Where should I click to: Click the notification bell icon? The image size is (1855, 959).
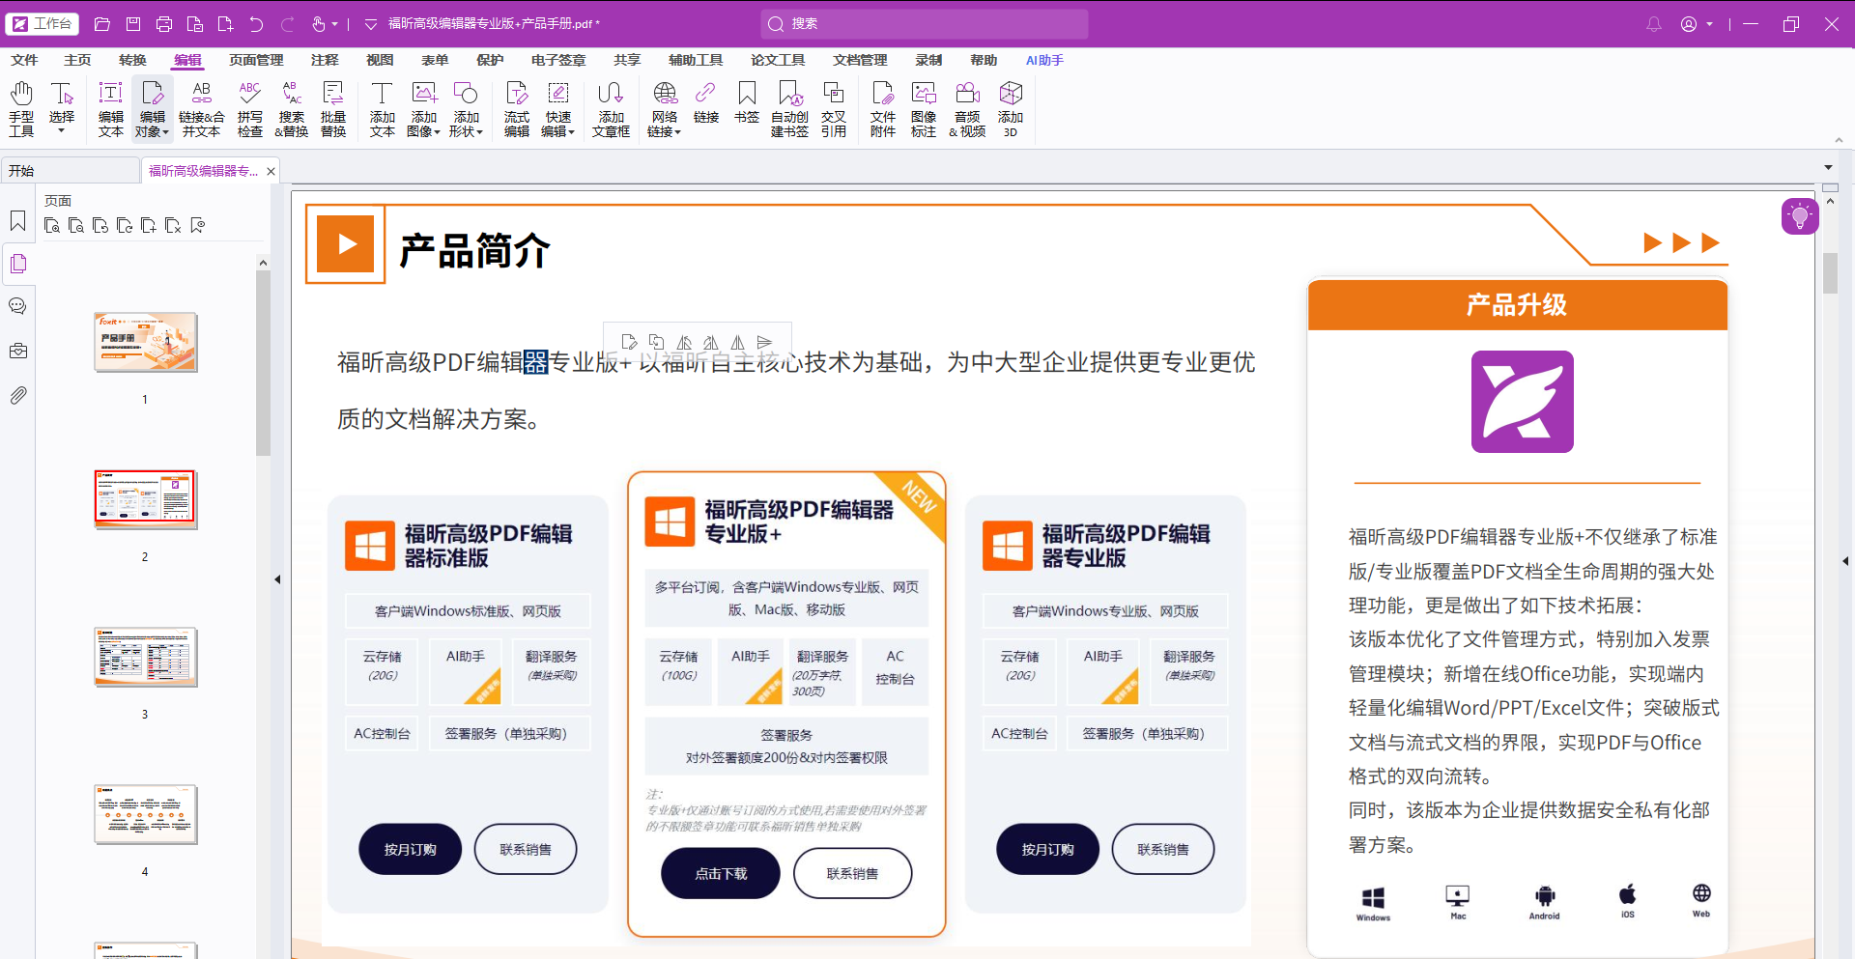1654,24
